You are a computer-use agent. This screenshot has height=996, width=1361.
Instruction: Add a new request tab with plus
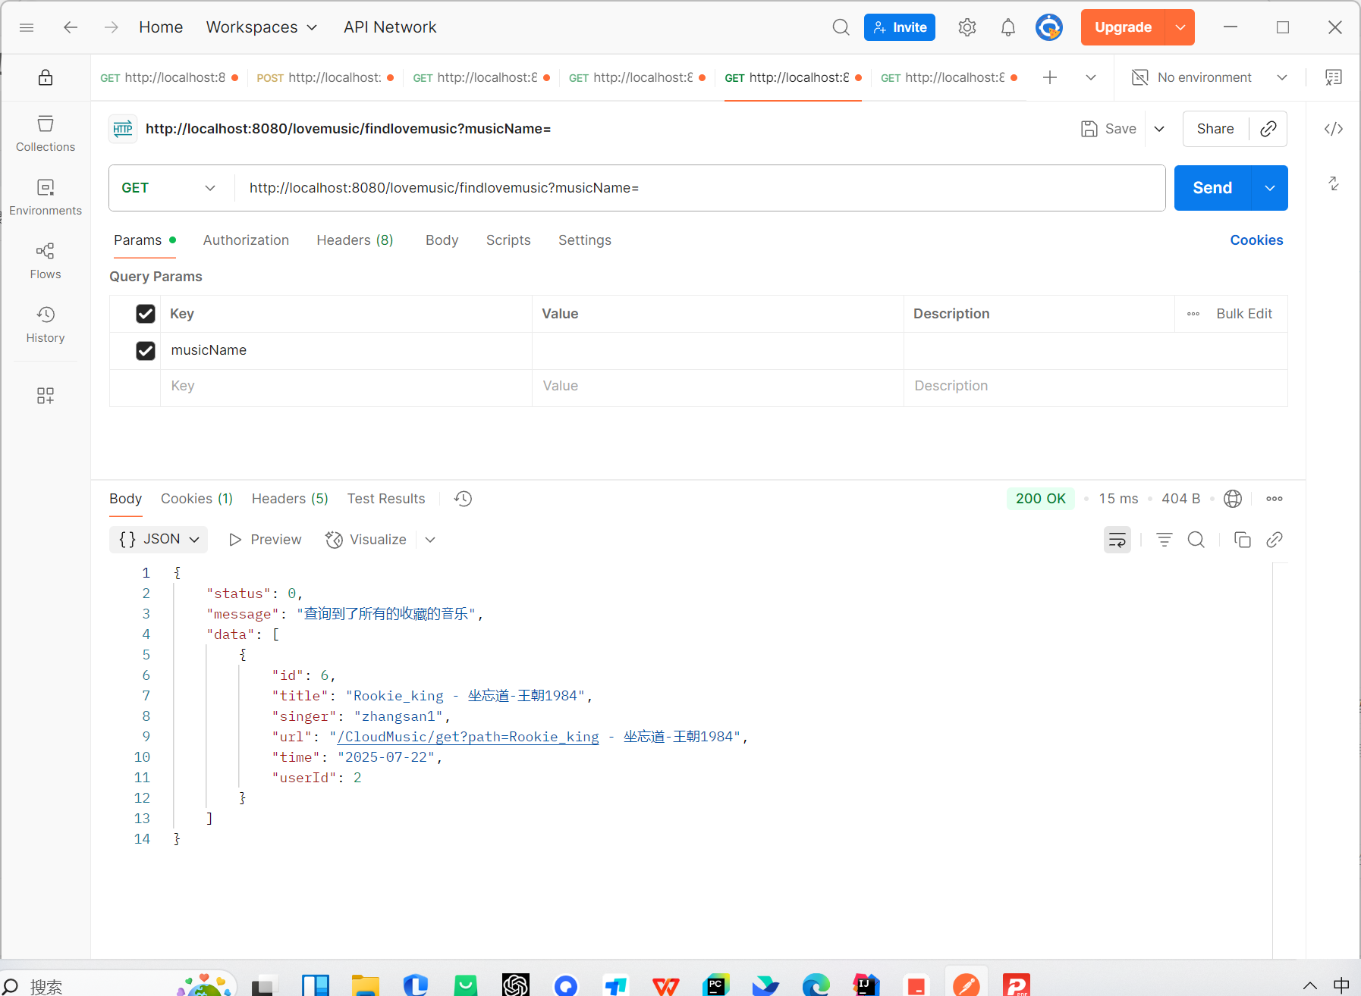click(x=1050, y=77)
